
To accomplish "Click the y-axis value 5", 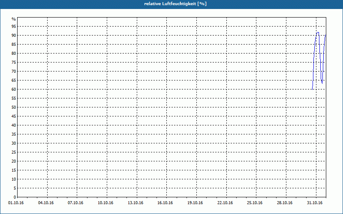I will [15, 188].
